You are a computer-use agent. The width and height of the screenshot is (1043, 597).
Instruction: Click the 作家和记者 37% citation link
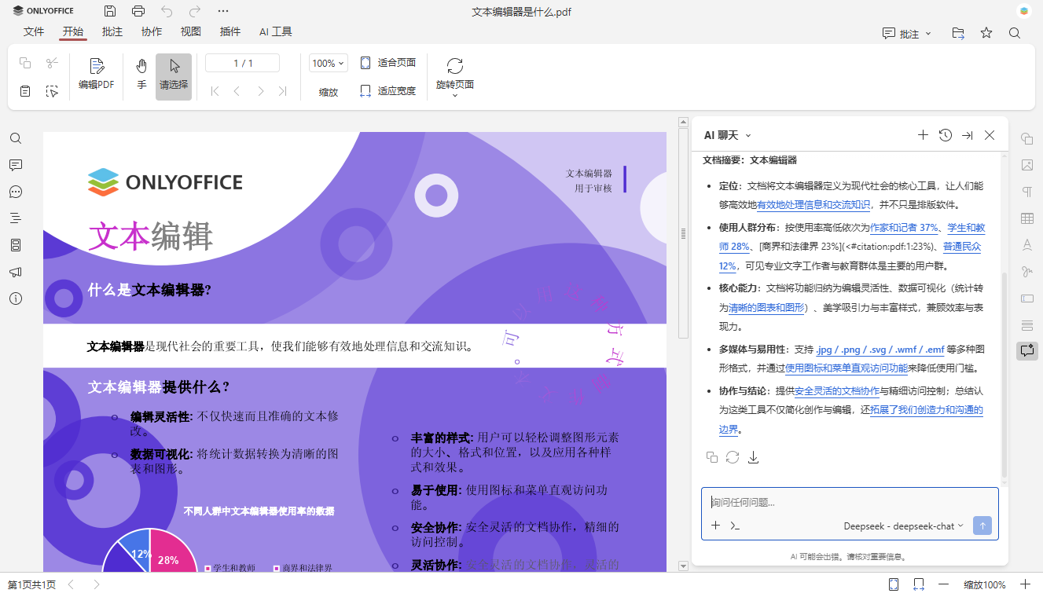904,228
